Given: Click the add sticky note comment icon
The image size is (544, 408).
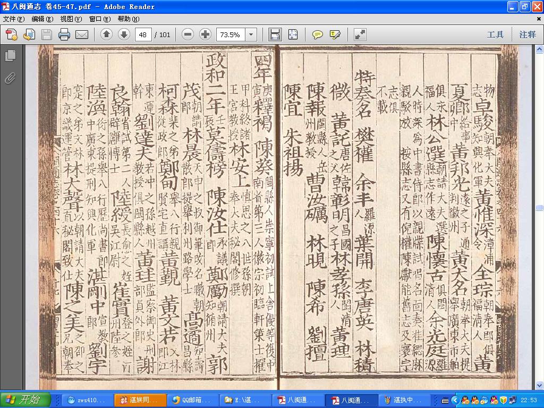Looking at the screenshot, I should [318, 35].
